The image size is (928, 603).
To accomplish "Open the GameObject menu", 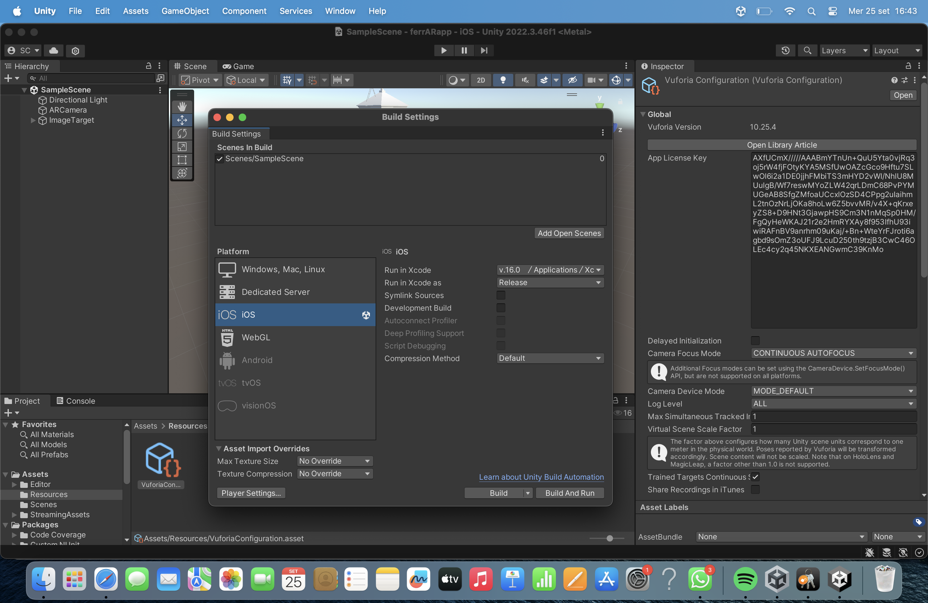I will [185, 11].
